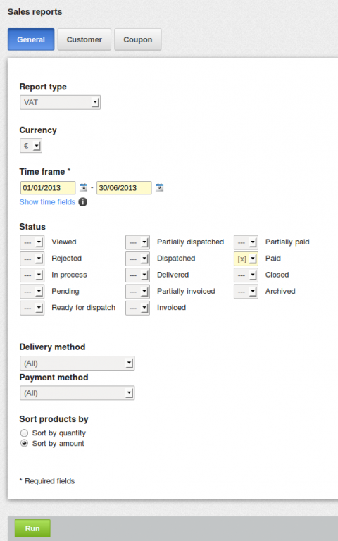Open the Viewed status dropdown
The width and height of the screenshot is (338, 541).
[32, 242]
